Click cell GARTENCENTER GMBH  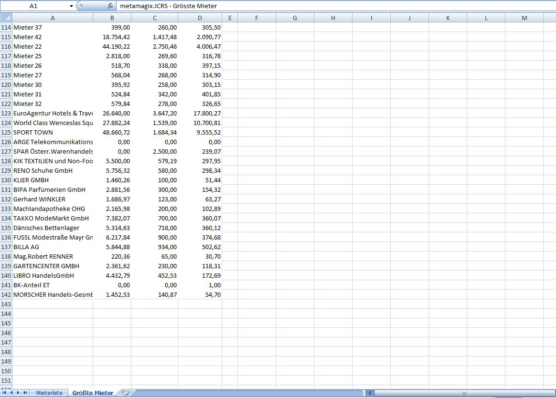click(53, 266)
